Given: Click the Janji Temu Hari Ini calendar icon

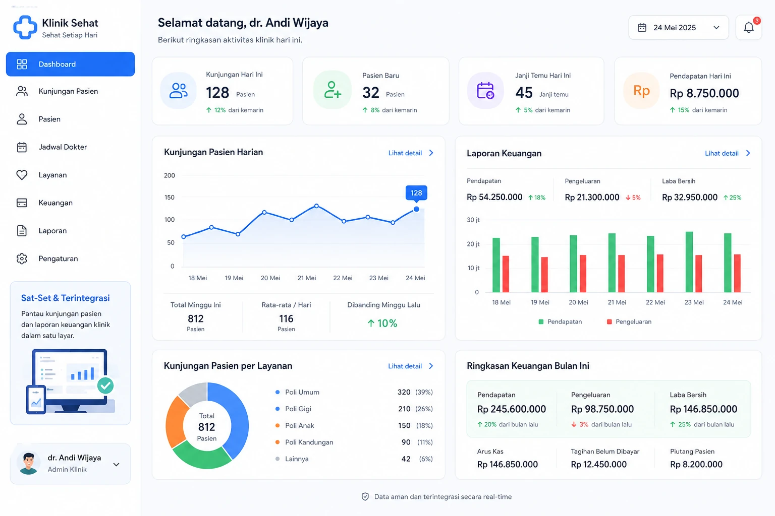Looking at the screenshot, I should 485,91.
